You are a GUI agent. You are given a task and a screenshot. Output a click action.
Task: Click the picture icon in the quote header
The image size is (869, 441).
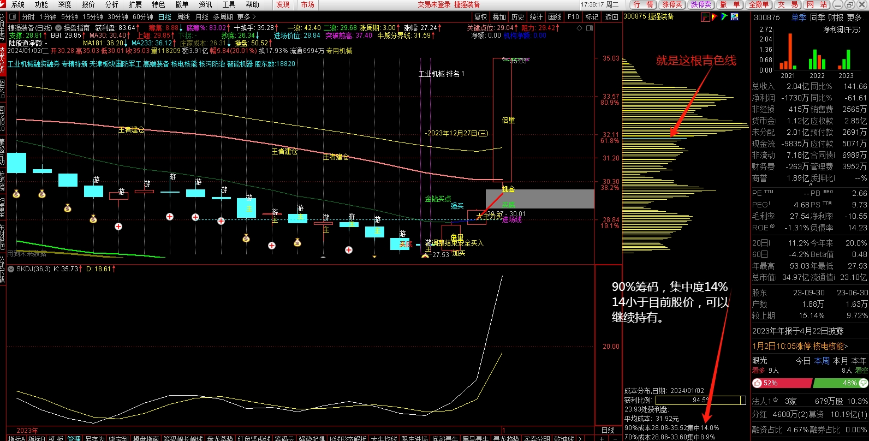(734, 17)
